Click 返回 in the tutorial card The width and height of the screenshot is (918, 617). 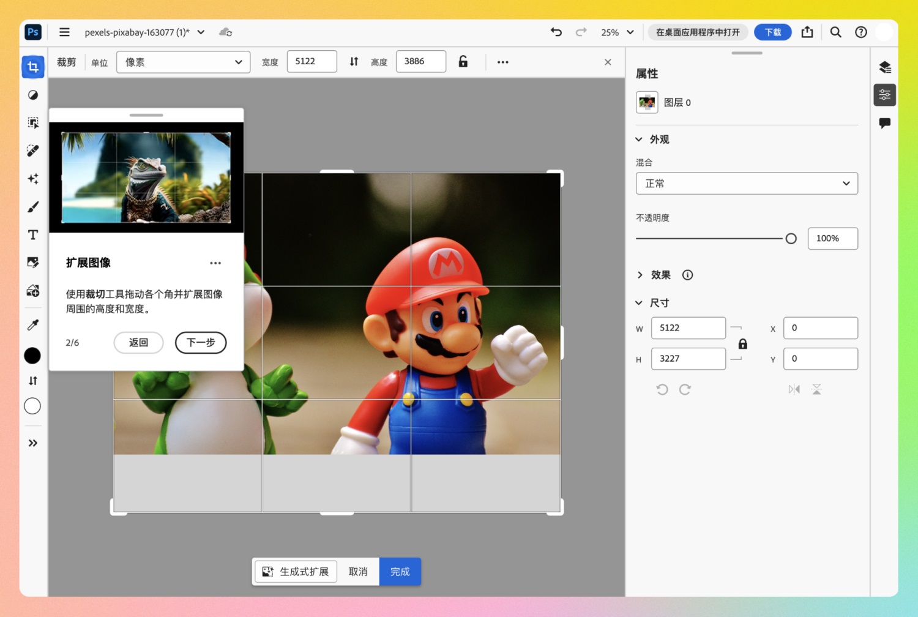tap(138, 343)
